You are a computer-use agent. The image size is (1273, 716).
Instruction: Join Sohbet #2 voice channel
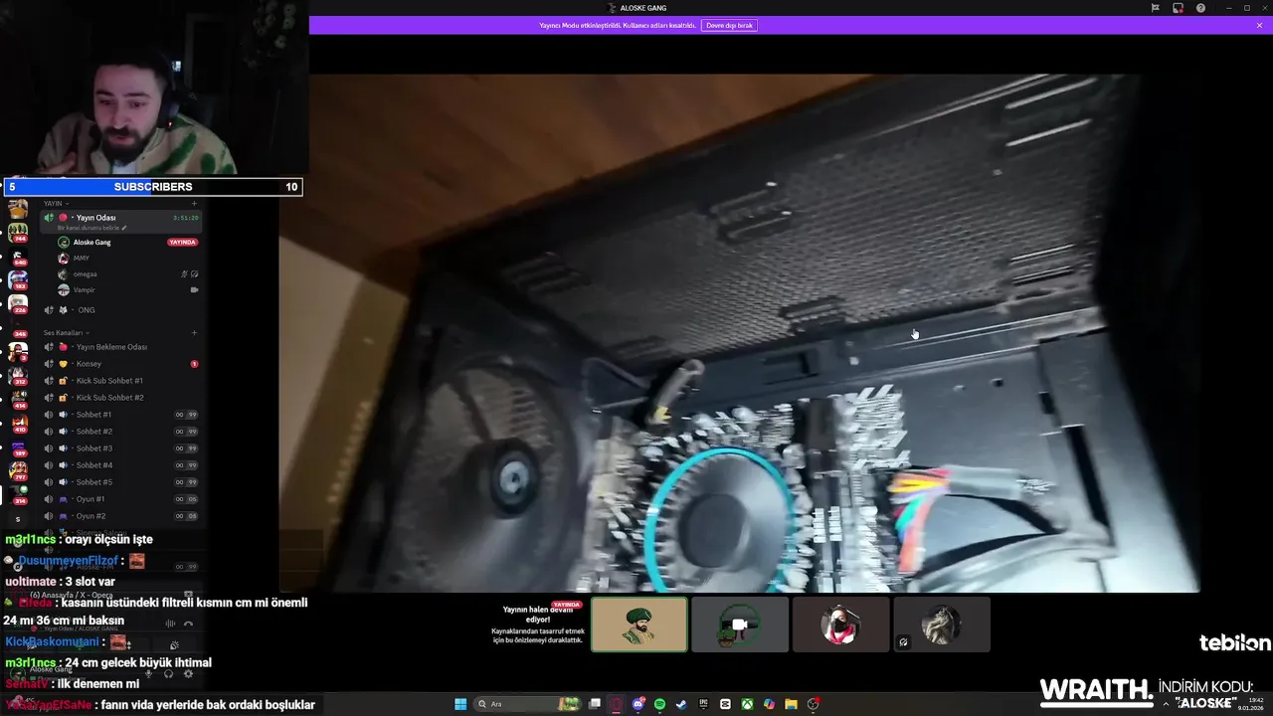coord(120,432)
